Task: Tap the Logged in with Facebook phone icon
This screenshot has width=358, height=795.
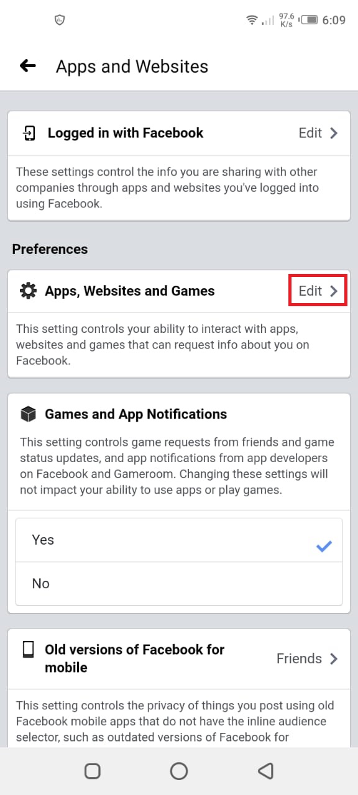Action: click(29, 133)
